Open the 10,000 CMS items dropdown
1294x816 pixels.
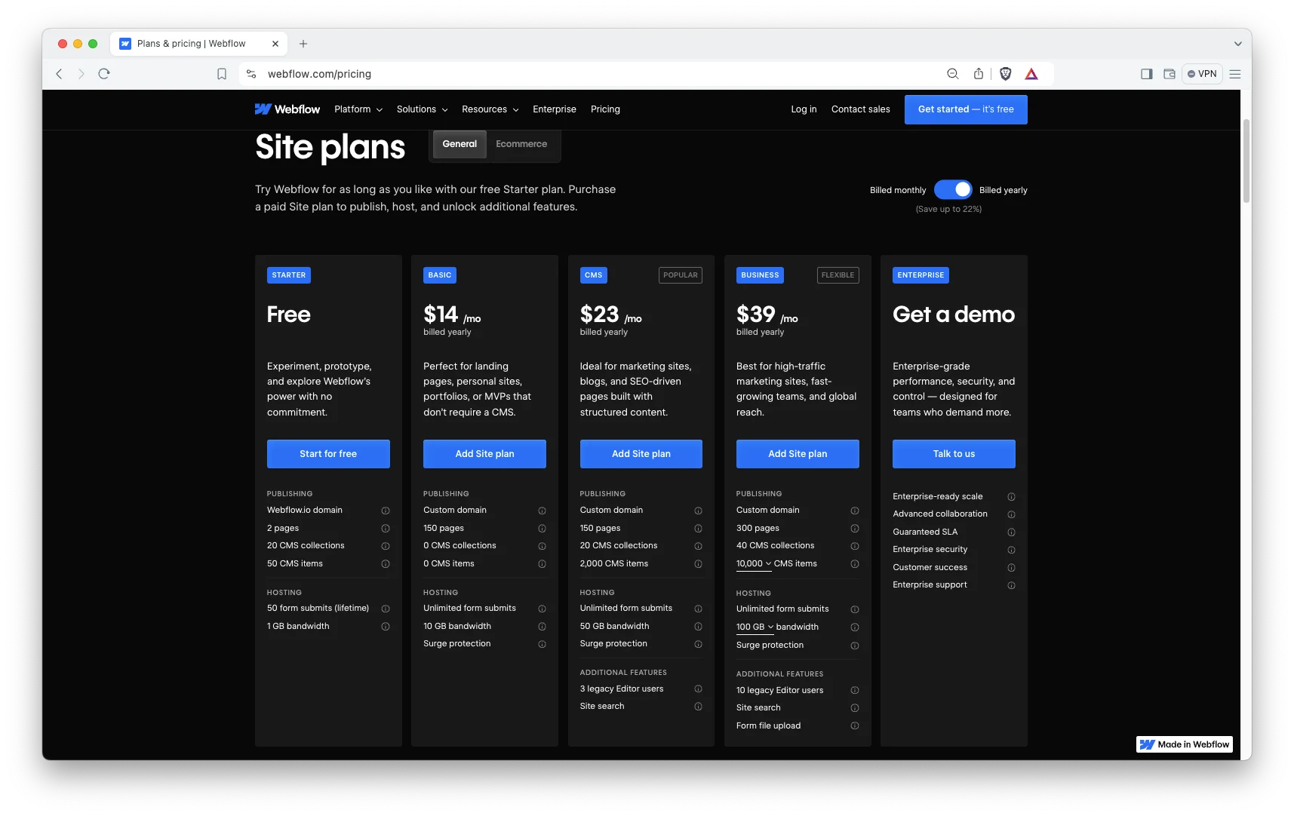tap(754, 564)
